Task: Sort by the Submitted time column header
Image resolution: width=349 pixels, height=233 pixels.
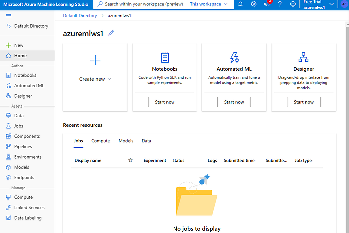Action: 239,160
